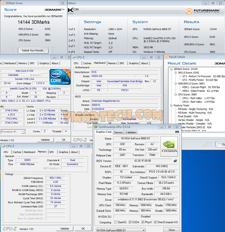The image size is (225, 232).
Task: Click OK in the Memory CPU-Z window
Action: pos(83,229)
